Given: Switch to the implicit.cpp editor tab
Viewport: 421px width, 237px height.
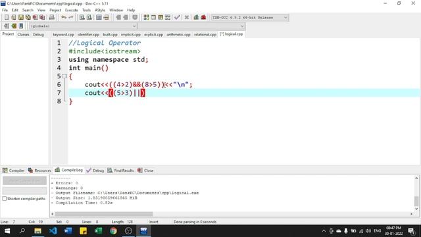Looking at the screenshot, I should pos(131,34).
